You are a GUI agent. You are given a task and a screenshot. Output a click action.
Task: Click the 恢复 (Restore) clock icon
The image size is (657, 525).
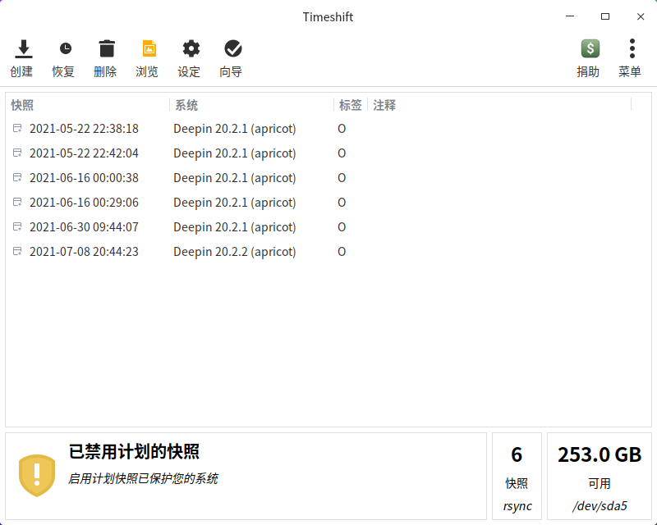click(66, 49)
